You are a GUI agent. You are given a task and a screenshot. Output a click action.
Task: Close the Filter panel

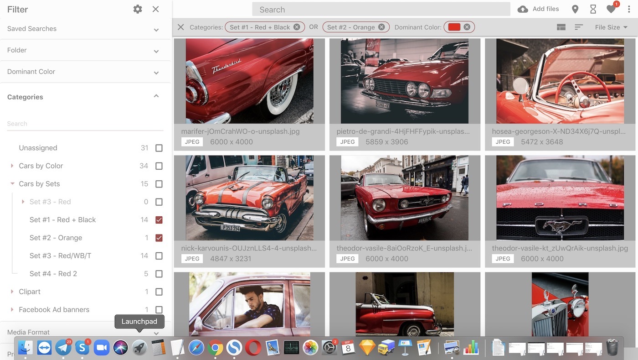click(156, 9)
